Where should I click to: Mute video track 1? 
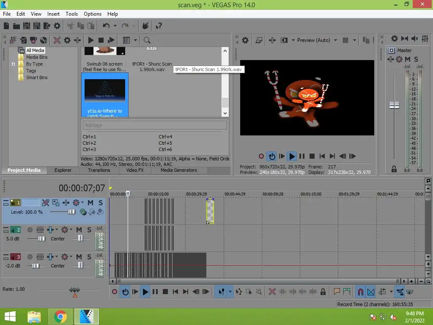coord(90,203)
